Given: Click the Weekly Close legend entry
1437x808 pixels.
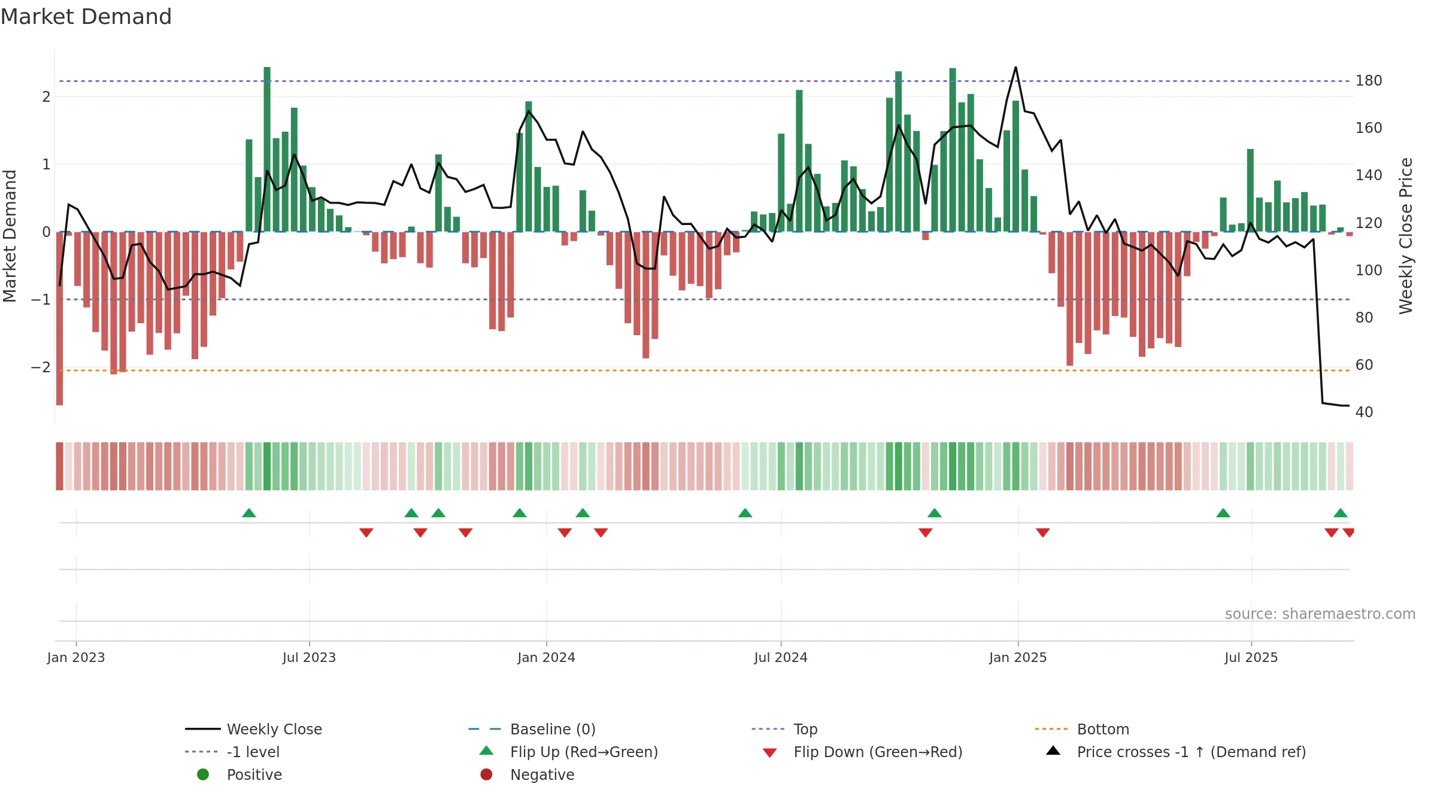Looking at the screenshot, I should click(x=253, y=729).
